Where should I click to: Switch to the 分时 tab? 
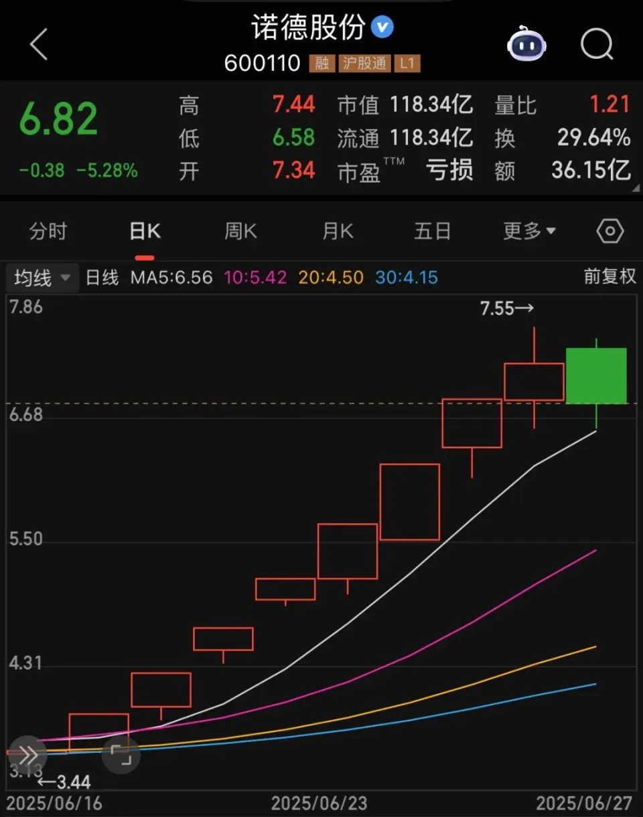coord(48,232)
